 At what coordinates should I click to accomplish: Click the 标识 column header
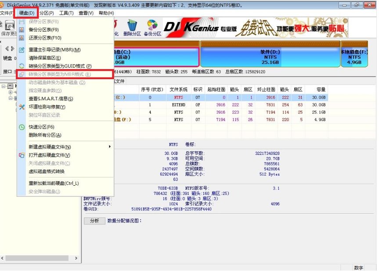pos(198,90)
